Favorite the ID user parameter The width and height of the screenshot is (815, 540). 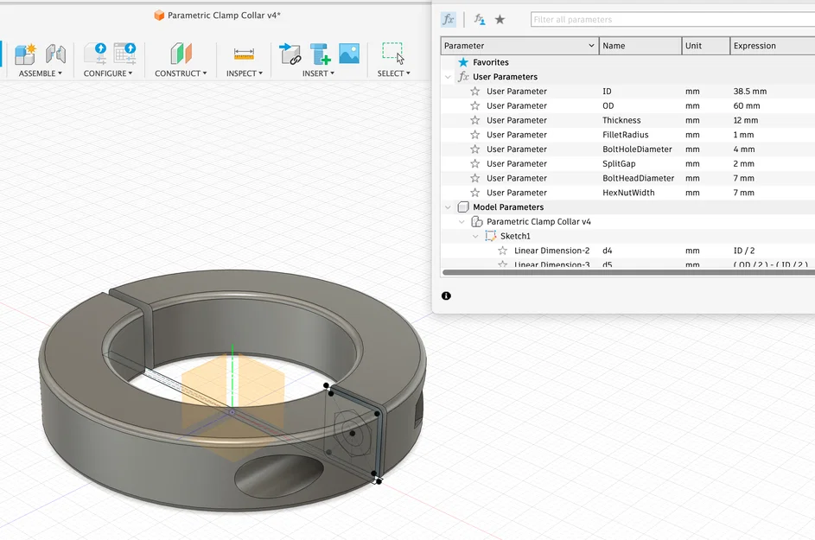pos(474,91)
